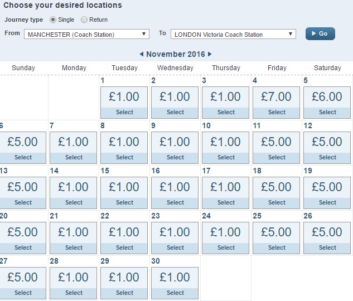Open the From station dropdown (Manchester)
353x301 pixels.
(86, 34)
